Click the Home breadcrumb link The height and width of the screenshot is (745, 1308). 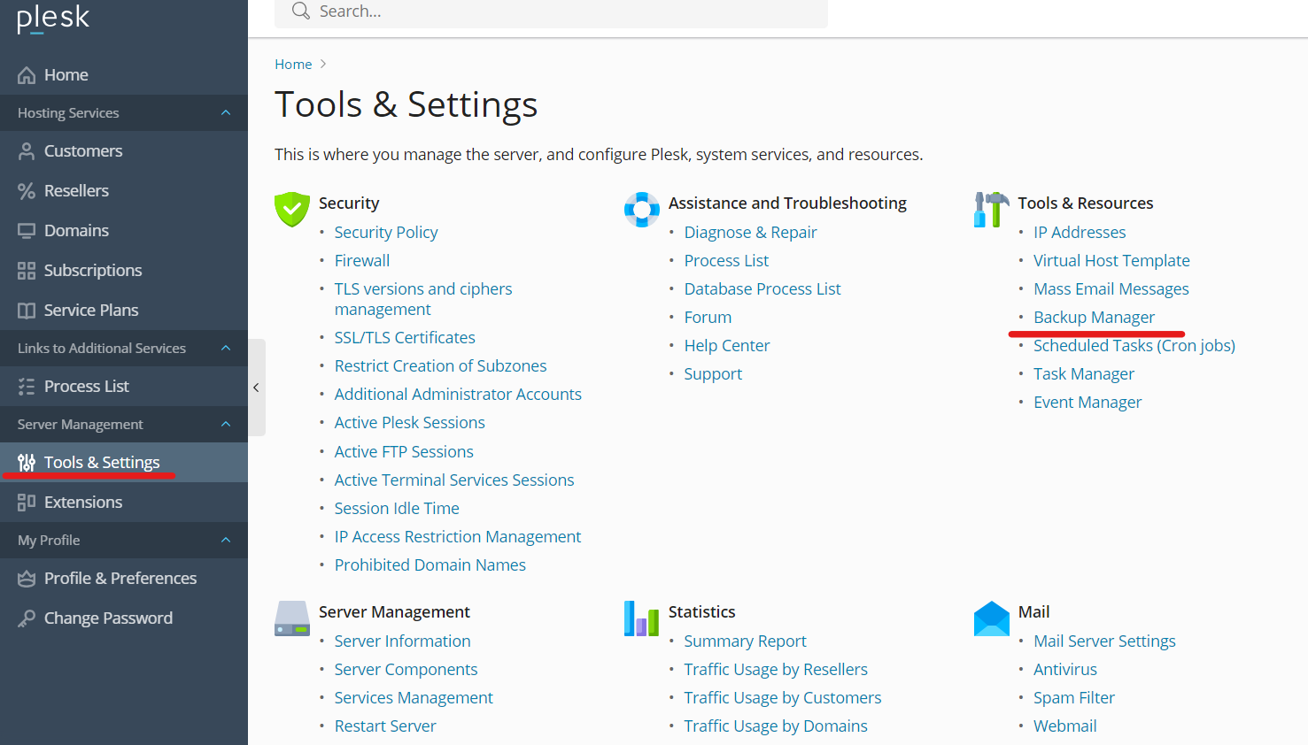point(293,65)
